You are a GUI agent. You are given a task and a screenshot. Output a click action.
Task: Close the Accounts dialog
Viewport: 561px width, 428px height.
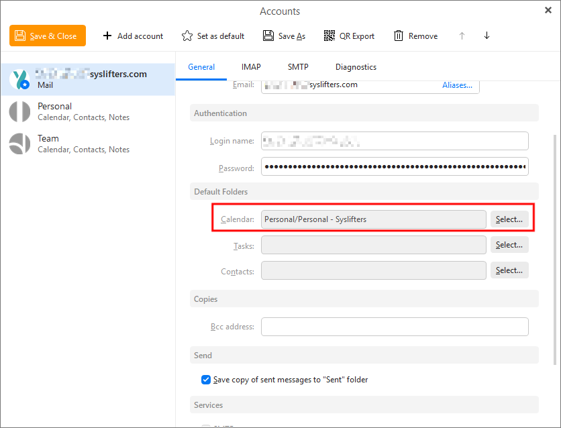click(x=548, y=10)
